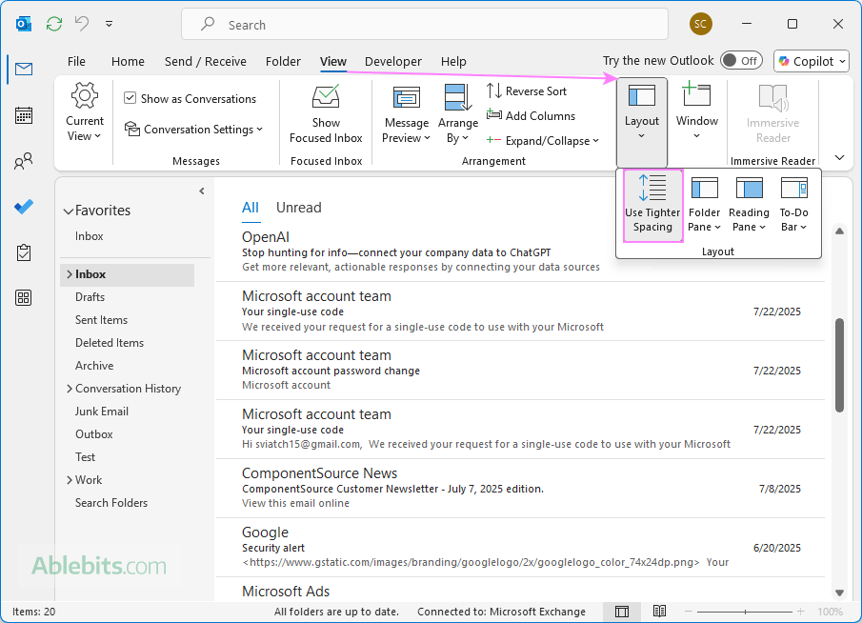Viewport: 862px width, 623px height.
Task: Open the Current View gear button
Action: pyautogui.click(x=84, y=112)
